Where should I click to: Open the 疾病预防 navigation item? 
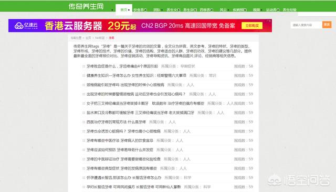tap(239, 10)
